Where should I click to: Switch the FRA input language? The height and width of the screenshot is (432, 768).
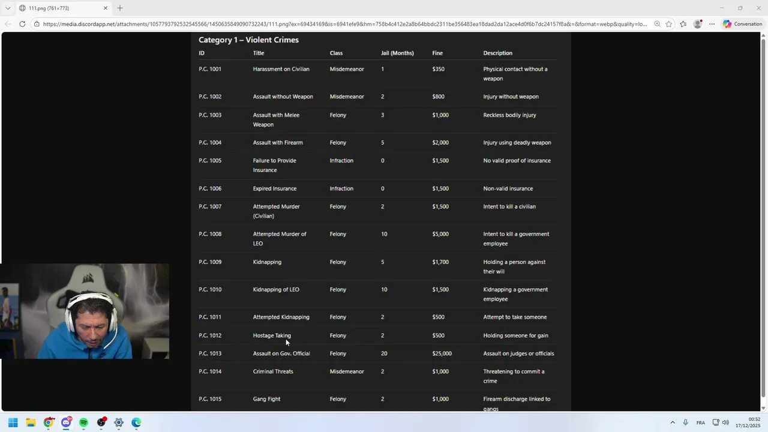701,422
